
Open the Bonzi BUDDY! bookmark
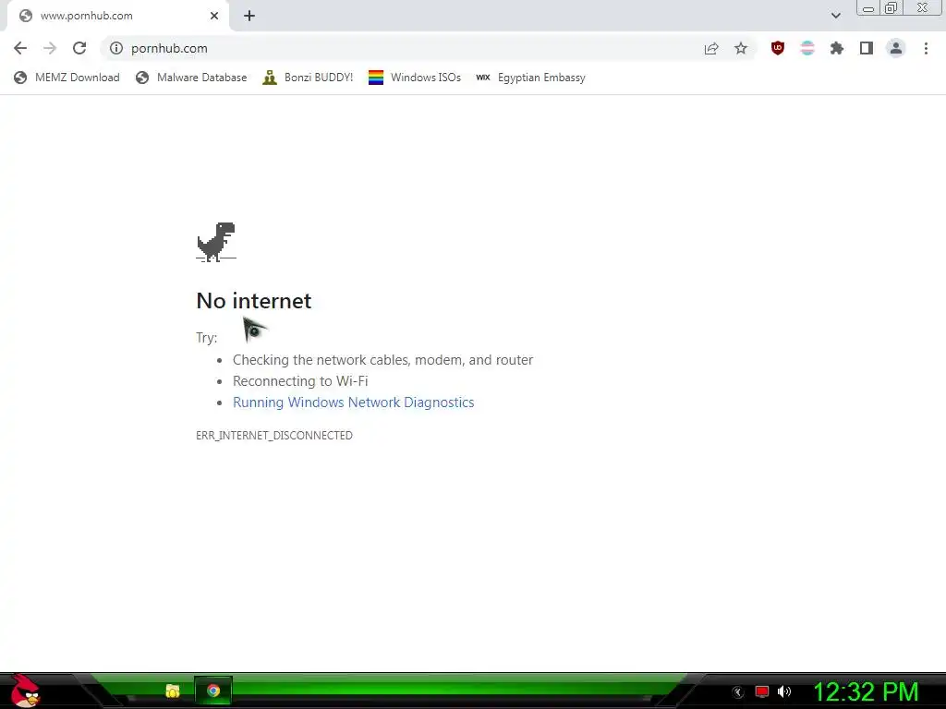click(308, 78)
